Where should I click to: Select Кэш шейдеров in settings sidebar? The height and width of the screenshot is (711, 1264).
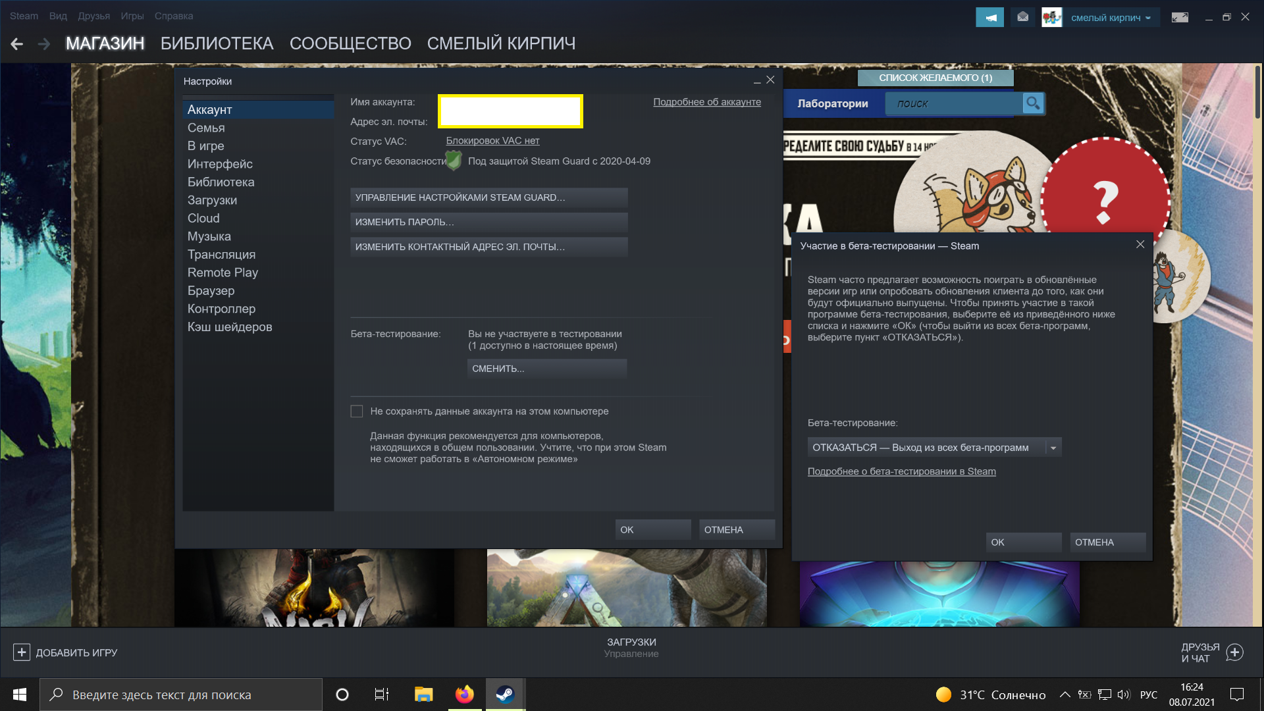coord(258,327)
